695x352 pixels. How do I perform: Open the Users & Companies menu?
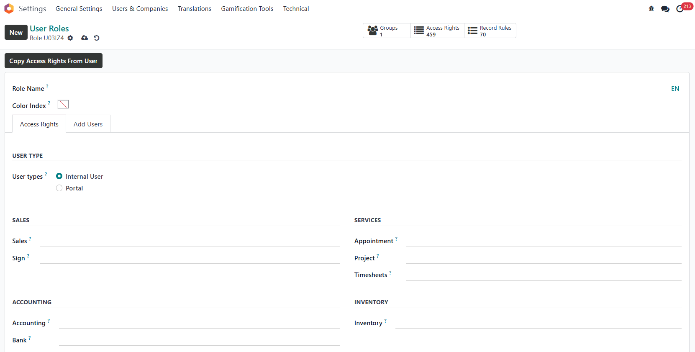point(140,9)
